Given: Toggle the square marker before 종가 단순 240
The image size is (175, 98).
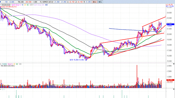Looking at the screenshot, I should [x=33, y=5].
